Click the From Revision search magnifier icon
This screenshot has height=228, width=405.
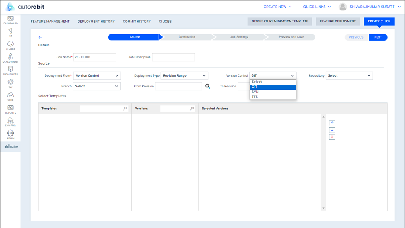(x=208, y=86)
